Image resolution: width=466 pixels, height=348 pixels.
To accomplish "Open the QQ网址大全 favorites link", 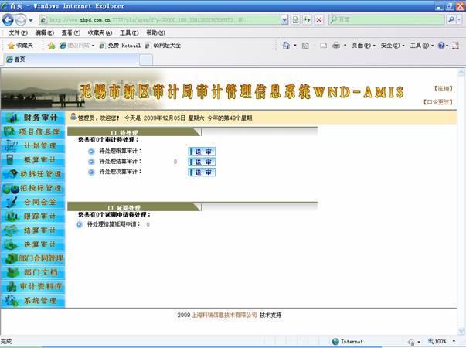I will [163, 46].
